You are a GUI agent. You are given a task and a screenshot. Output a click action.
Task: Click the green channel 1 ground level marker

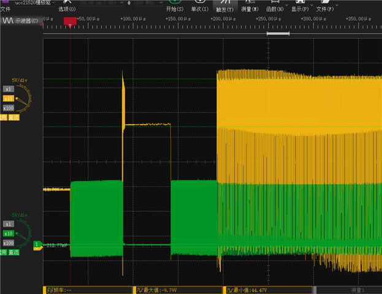point(37,244)
